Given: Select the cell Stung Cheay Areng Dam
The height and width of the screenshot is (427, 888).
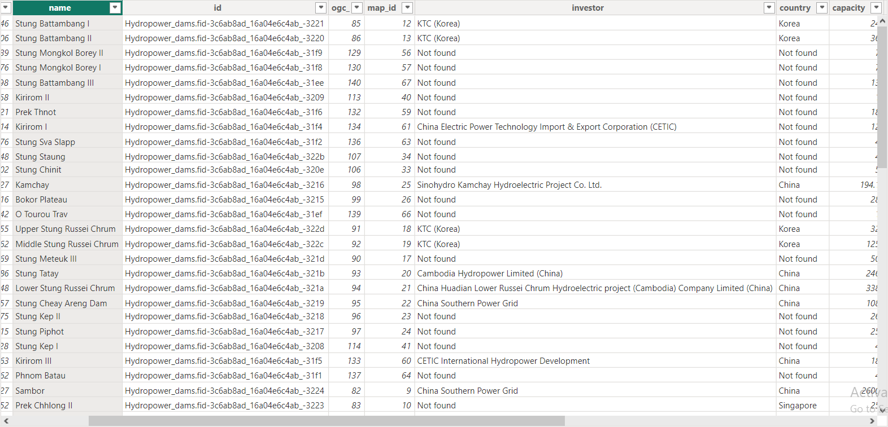Looking at the screenshot, I should [x=67, y=303].
